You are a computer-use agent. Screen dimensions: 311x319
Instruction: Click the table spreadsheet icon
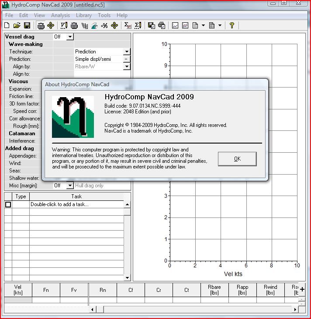[212, 25]
